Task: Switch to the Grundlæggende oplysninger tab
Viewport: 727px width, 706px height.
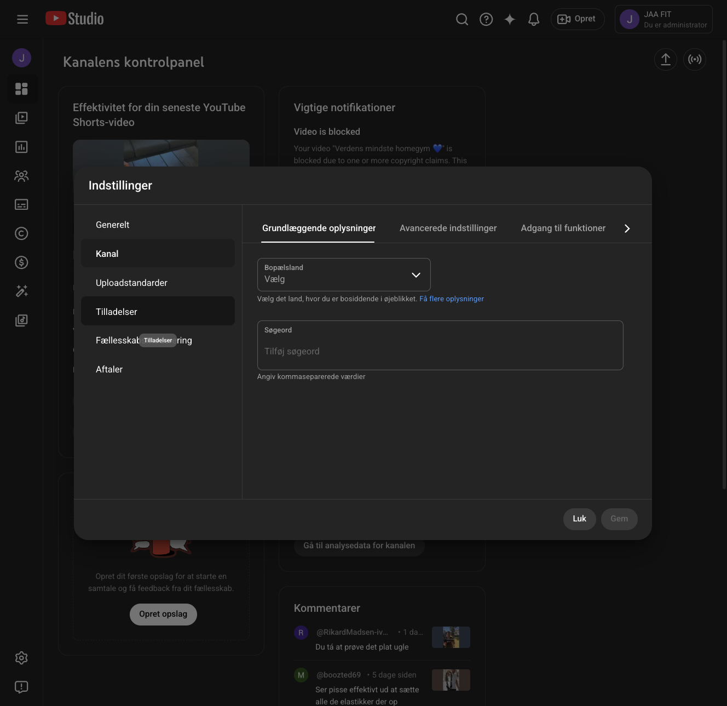Action: click(x=319, y=228)
